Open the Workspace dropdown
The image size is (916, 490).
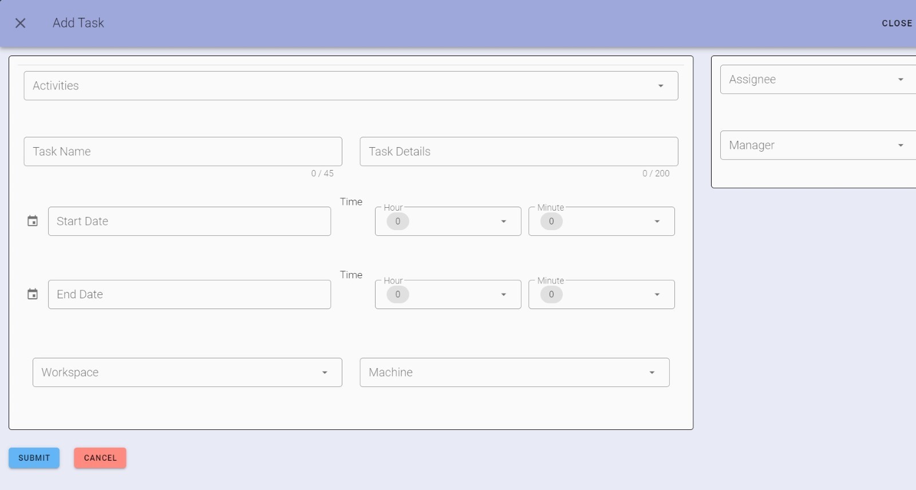click(x=187, y=373)
